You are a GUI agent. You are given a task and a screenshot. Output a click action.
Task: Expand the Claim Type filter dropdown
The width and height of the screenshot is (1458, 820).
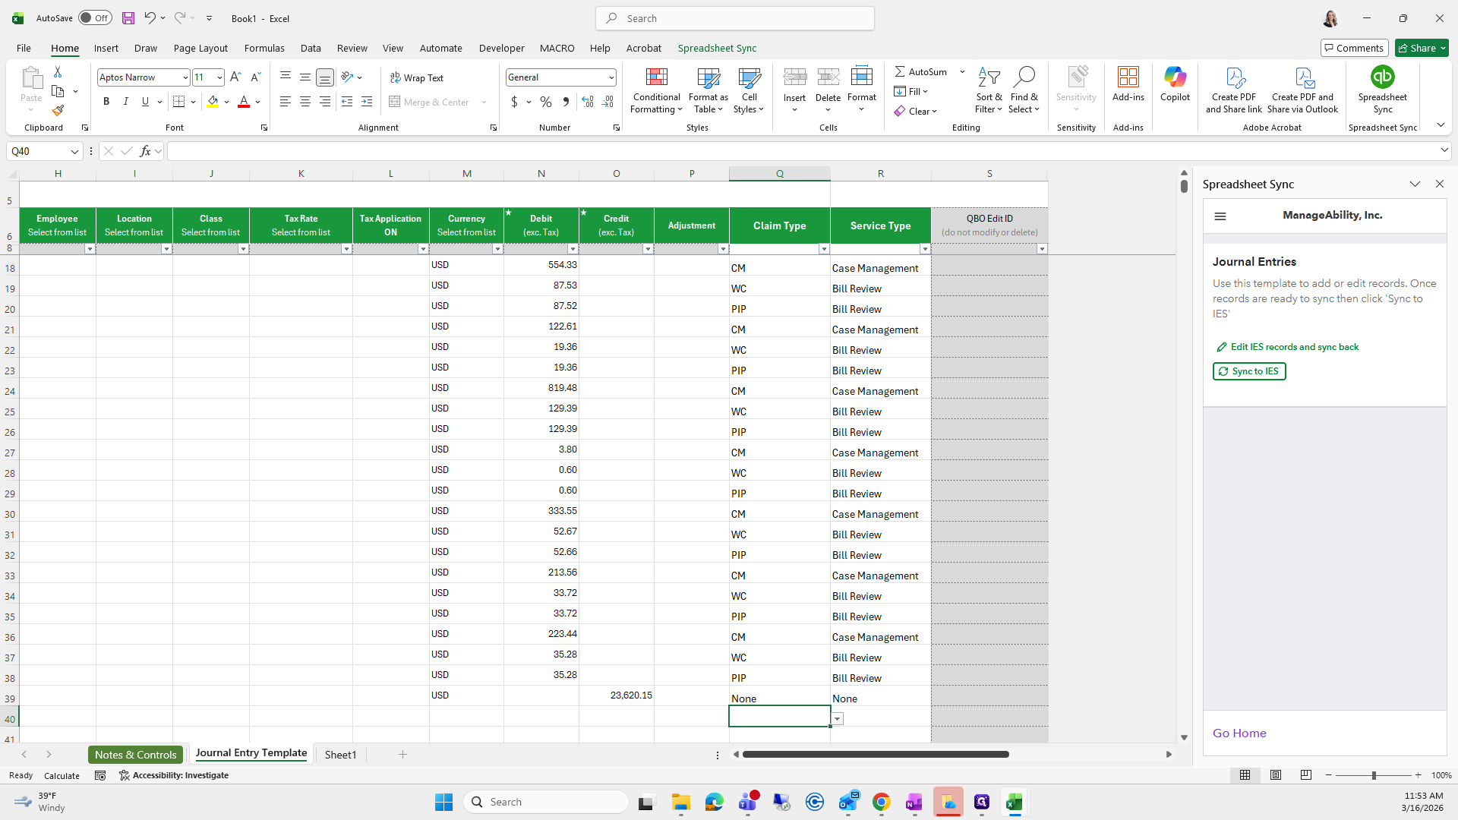(823, 249)
